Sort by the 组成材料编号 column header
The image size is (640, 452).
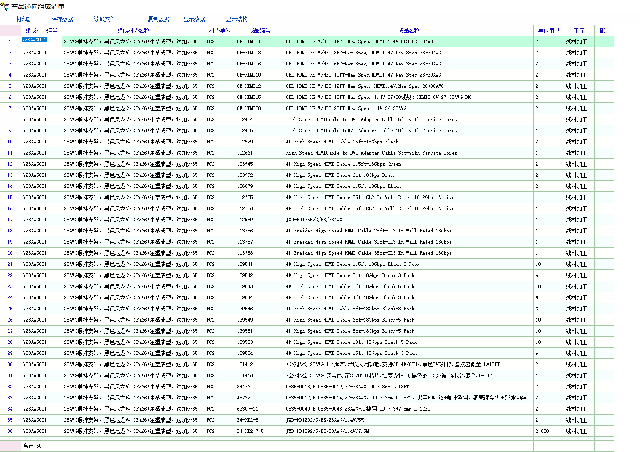pos(41,30)
